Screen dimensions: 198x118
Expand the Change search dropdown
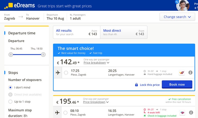(x=177, y=17)
